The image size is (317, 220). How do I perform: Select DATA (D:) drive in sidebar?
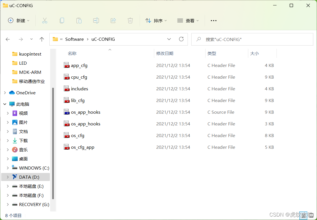(x=25, y=177)
